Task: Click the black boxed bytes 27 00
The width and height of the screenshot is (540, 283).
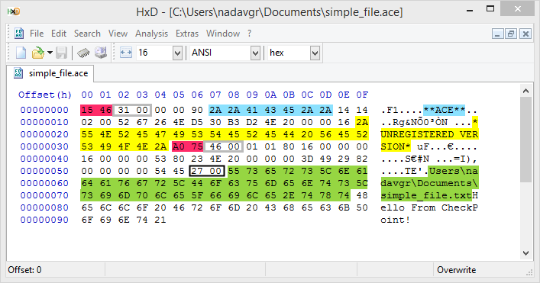Action: click(x=207, y=171)
